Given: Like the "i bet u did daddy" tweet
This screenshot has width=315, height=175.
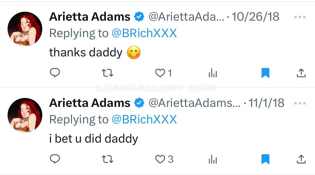Looking at the screenshot, I should [160, 159].
